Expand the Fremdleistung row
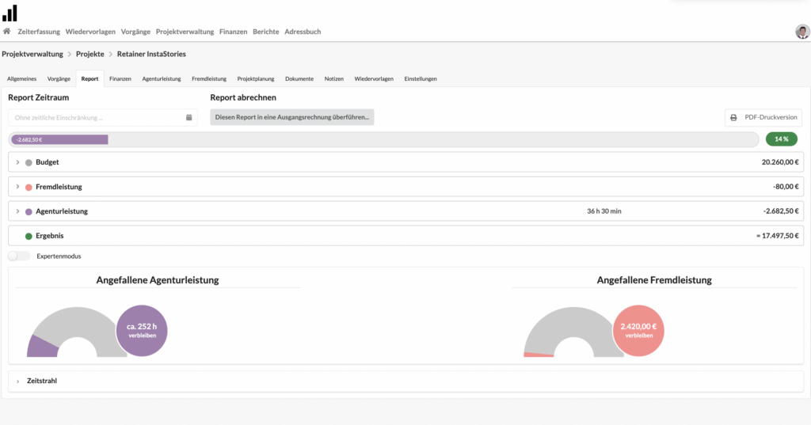 click(17, 187)
